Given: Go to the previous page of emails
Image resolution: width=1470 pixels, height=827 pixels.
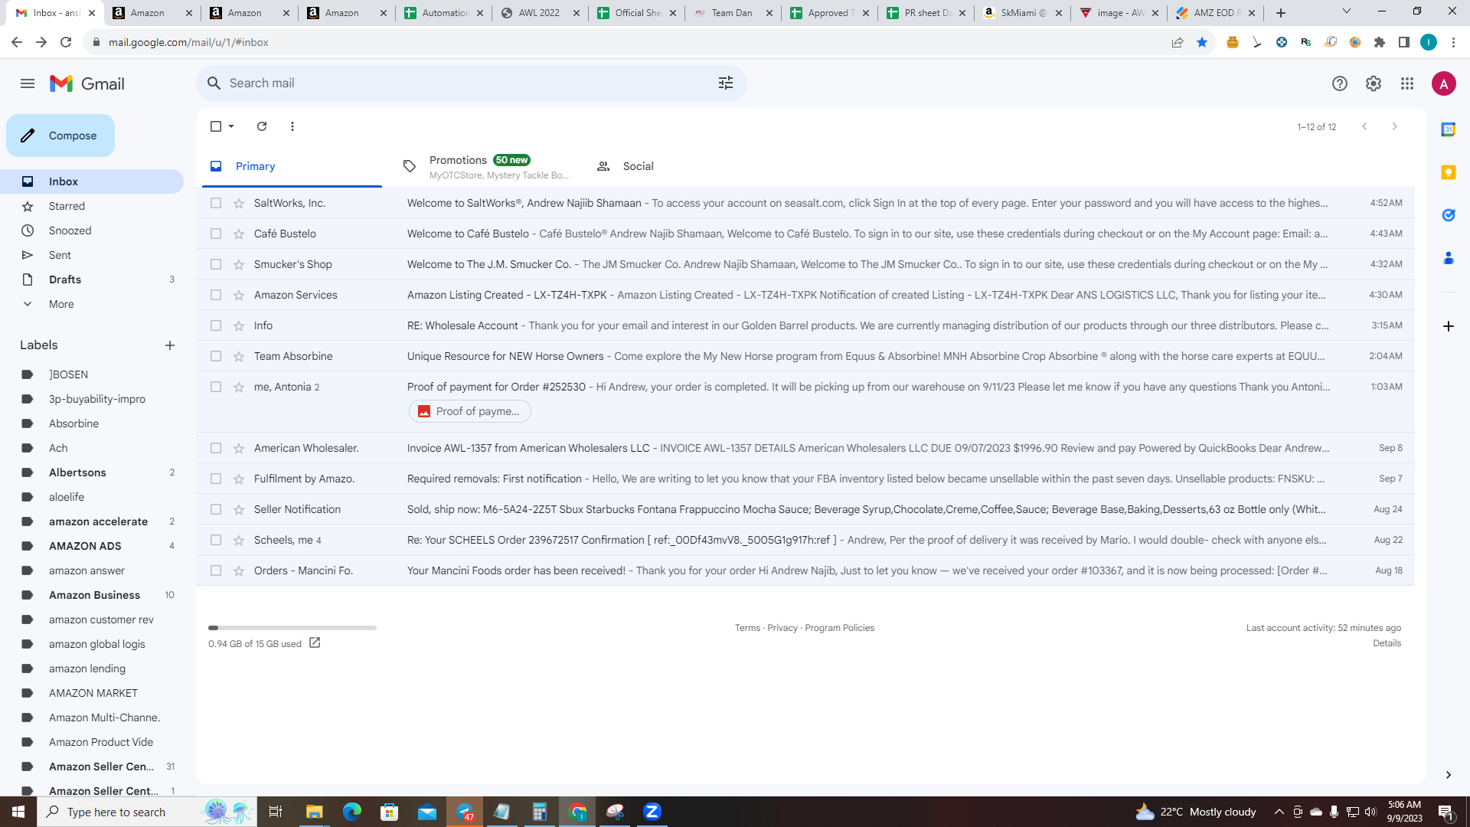Looking at the screenshot, I should pyautogui.click(x=1364, y=126).
